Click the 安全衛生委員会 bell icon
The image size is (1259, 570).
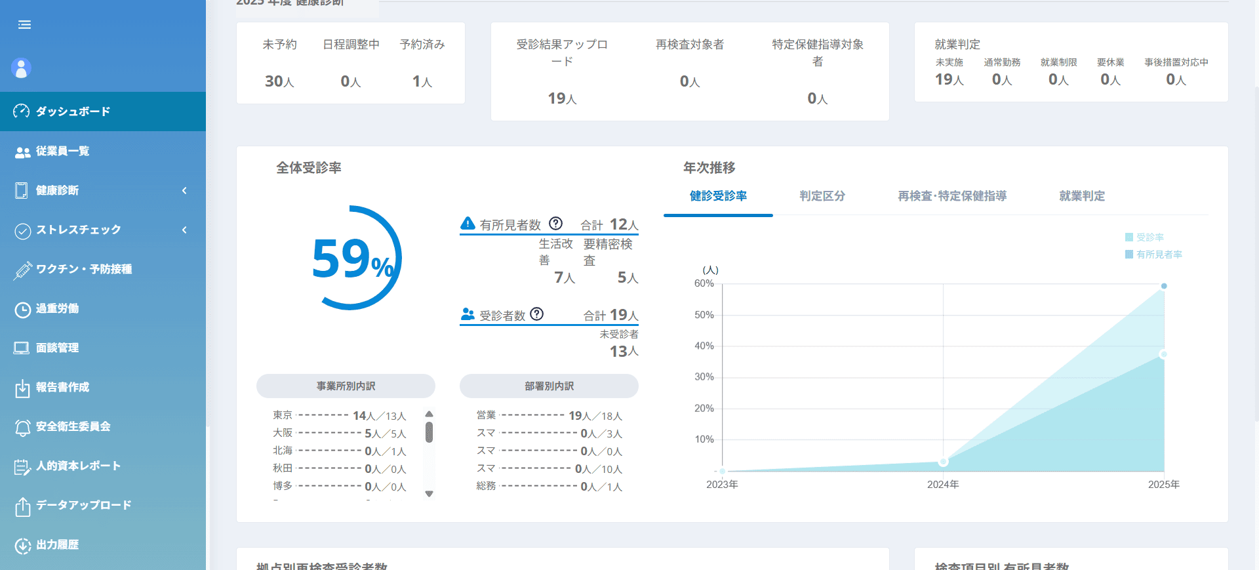tap(22, 427)
